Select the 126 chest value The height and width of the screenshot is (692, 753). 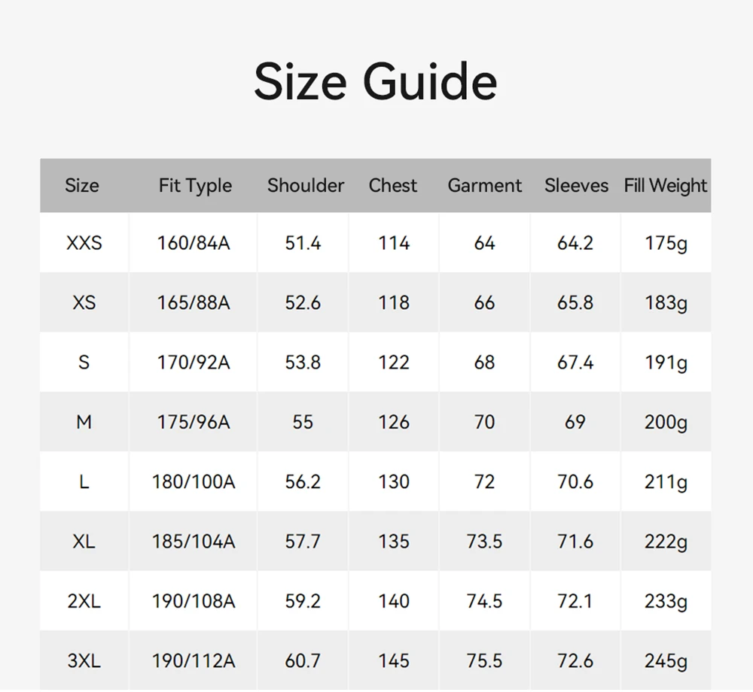pyautogui.click(x=394, y=422)
